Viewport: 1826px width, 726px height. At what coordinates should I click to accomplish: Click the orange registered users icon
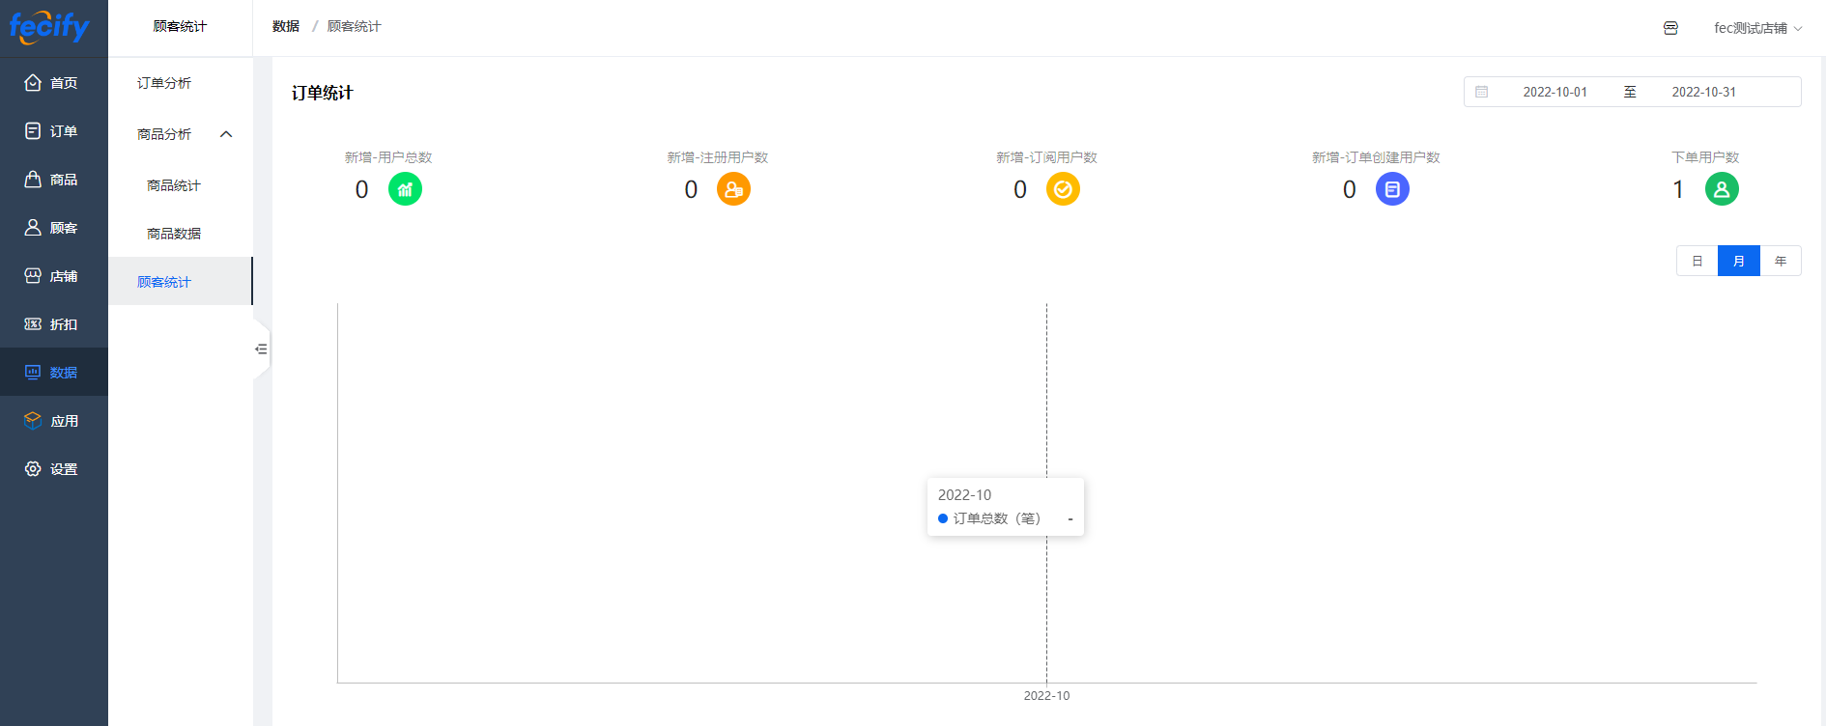tap(733, 189)
